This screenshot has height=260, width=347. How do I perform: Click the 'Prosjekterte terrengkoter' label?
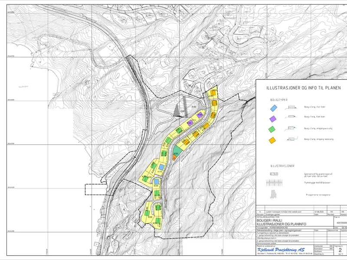coord(318,195)
